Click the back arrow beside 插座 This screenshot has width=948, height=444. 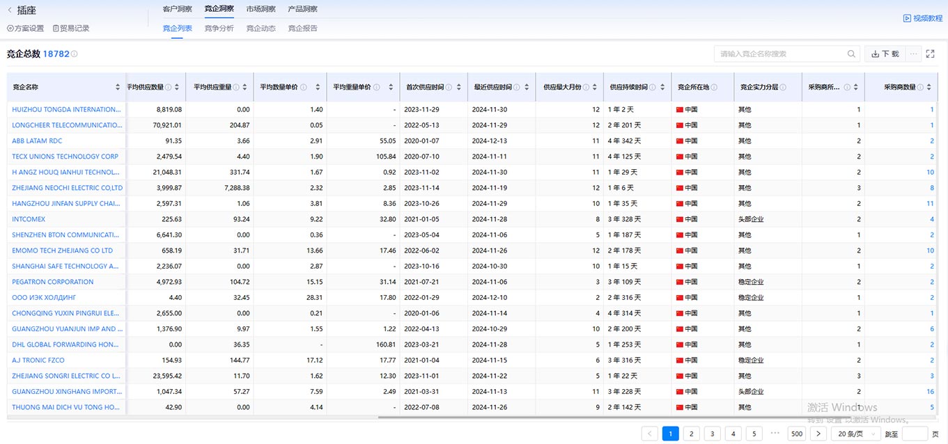(9, 10)
